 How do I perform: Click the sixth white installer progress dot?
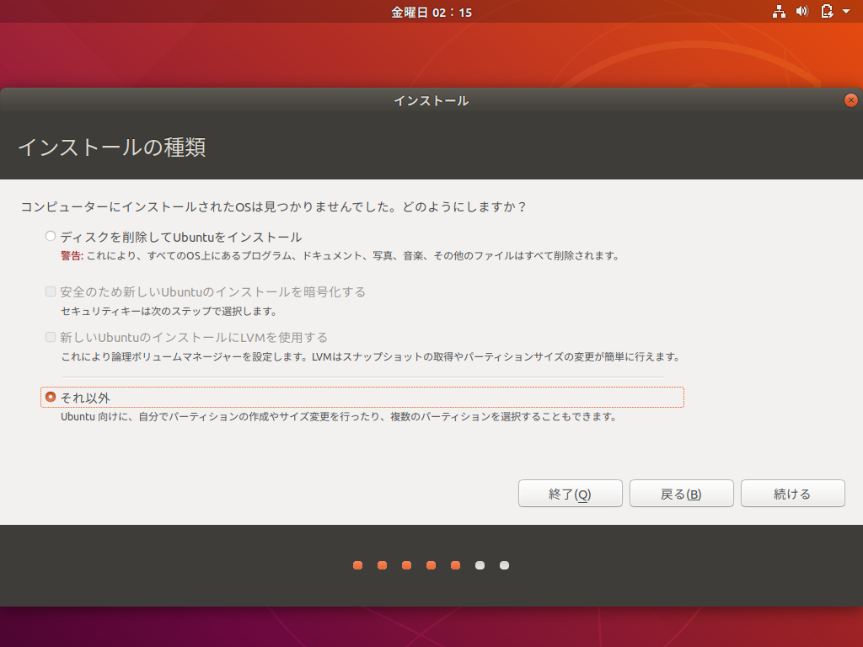[480, 565]
